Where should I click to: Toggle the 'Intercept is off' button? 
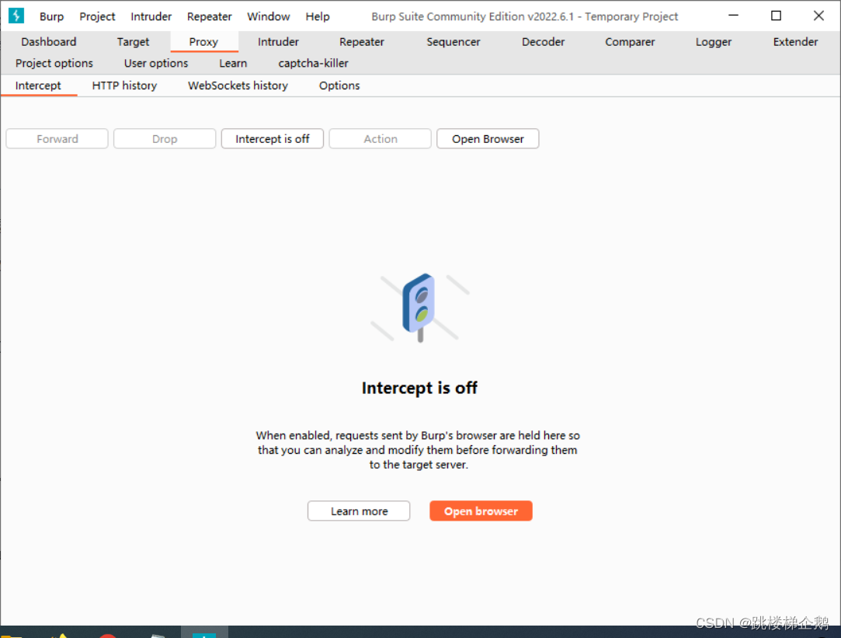(x=273, y=139)
